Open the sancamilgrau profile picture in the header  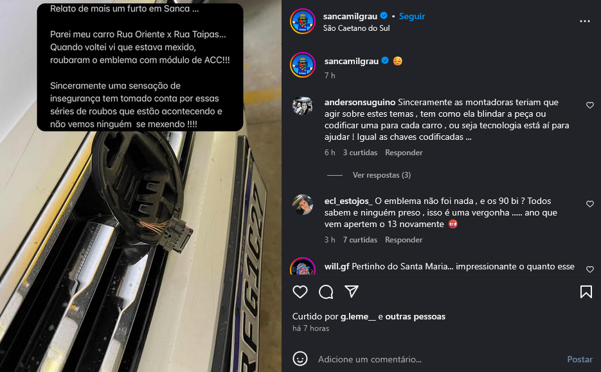point(302,21)
